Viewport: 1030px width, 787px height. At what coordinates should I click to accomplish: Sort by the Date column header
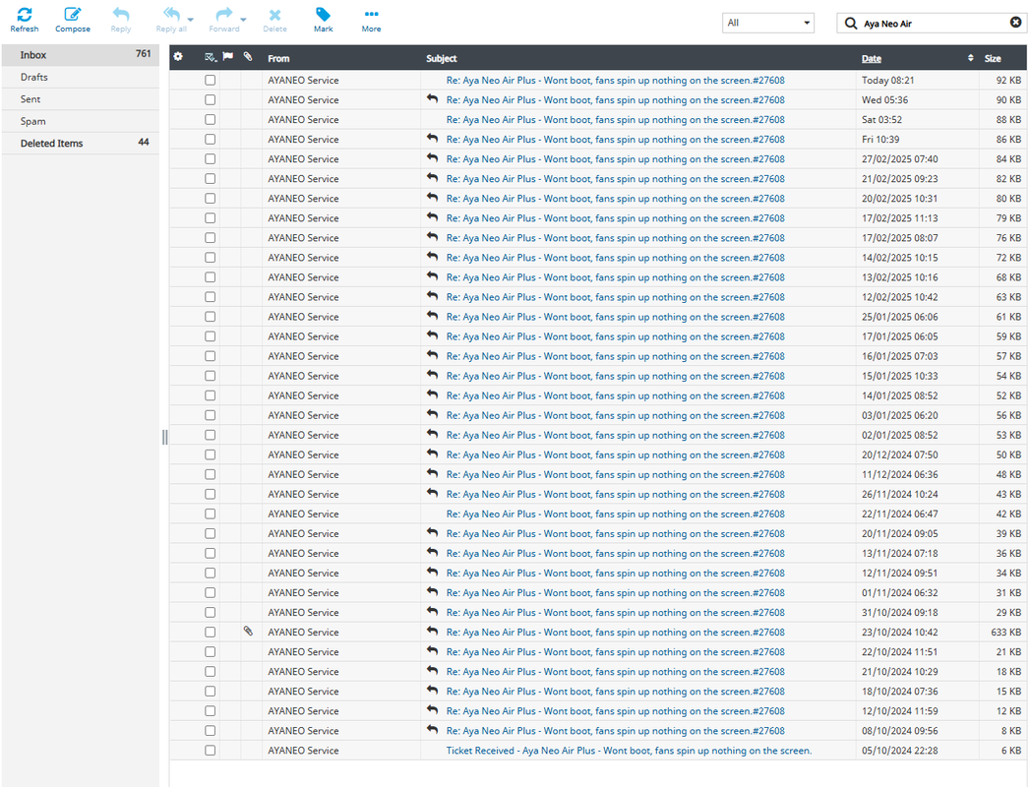pyautogui.click(x=871, y=58)
